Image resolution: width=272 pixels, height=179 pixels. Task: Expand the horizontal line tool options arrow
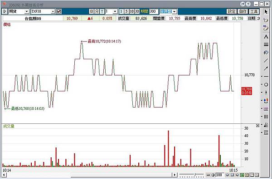coord(262,76)
